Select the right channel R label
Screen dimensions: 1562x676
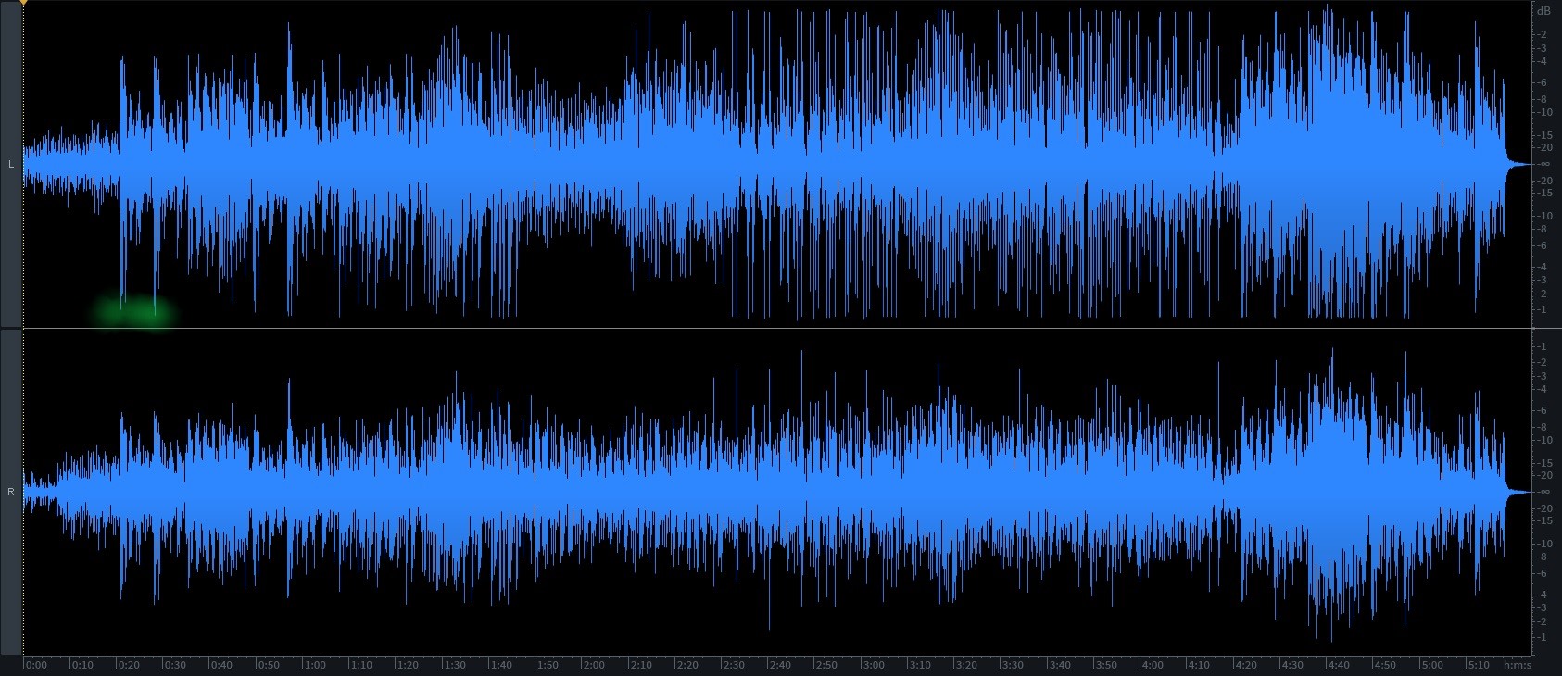11,492
